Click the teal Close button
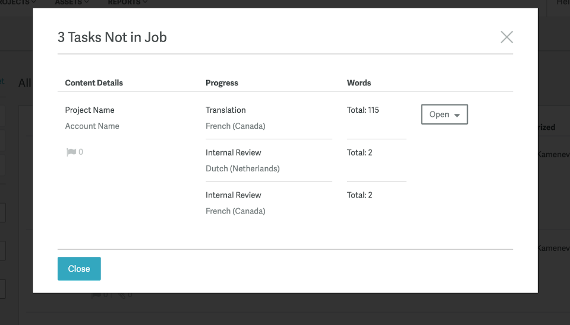Screen dimensions: 570x325 79,269
